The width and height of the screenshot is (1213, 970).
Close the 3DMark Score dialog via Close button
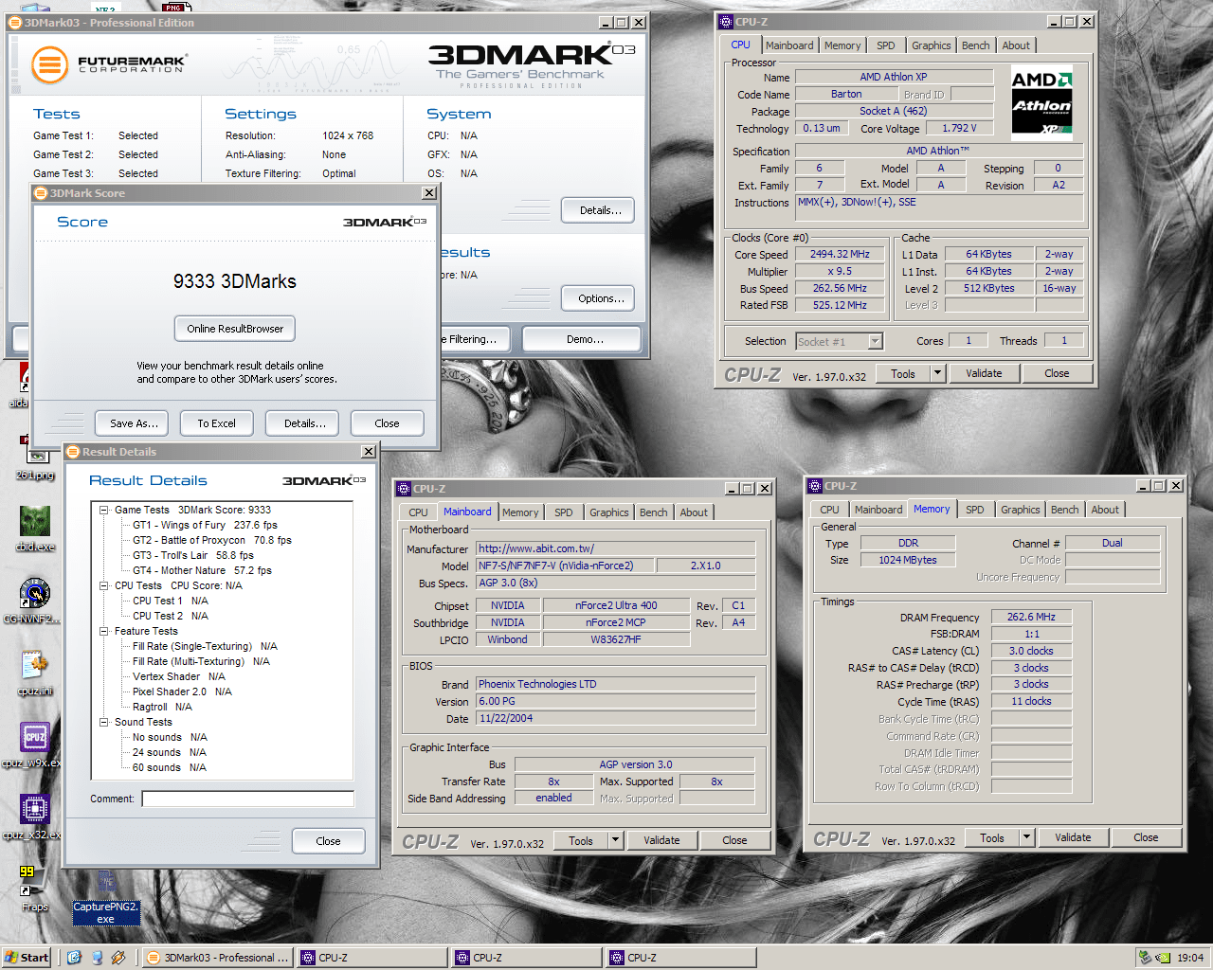point(387,423)
